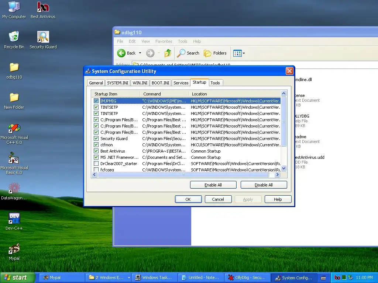Uncheck the first TINTSETP startup item
The image size is (378, 283).
pyautogui.click(x=96, y=107)
